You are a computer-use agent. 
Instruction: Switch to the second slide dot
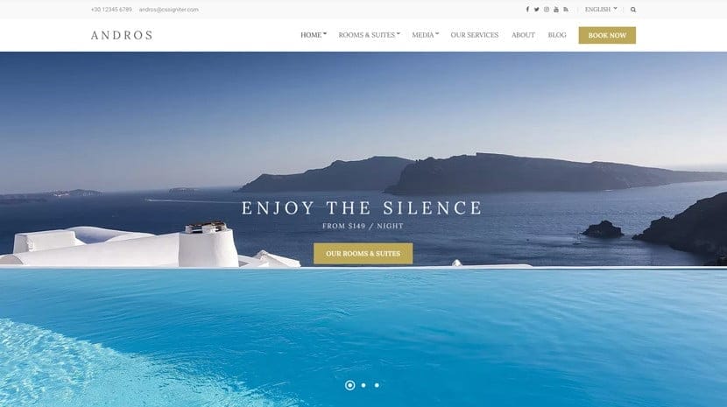[x=363, y=385]
